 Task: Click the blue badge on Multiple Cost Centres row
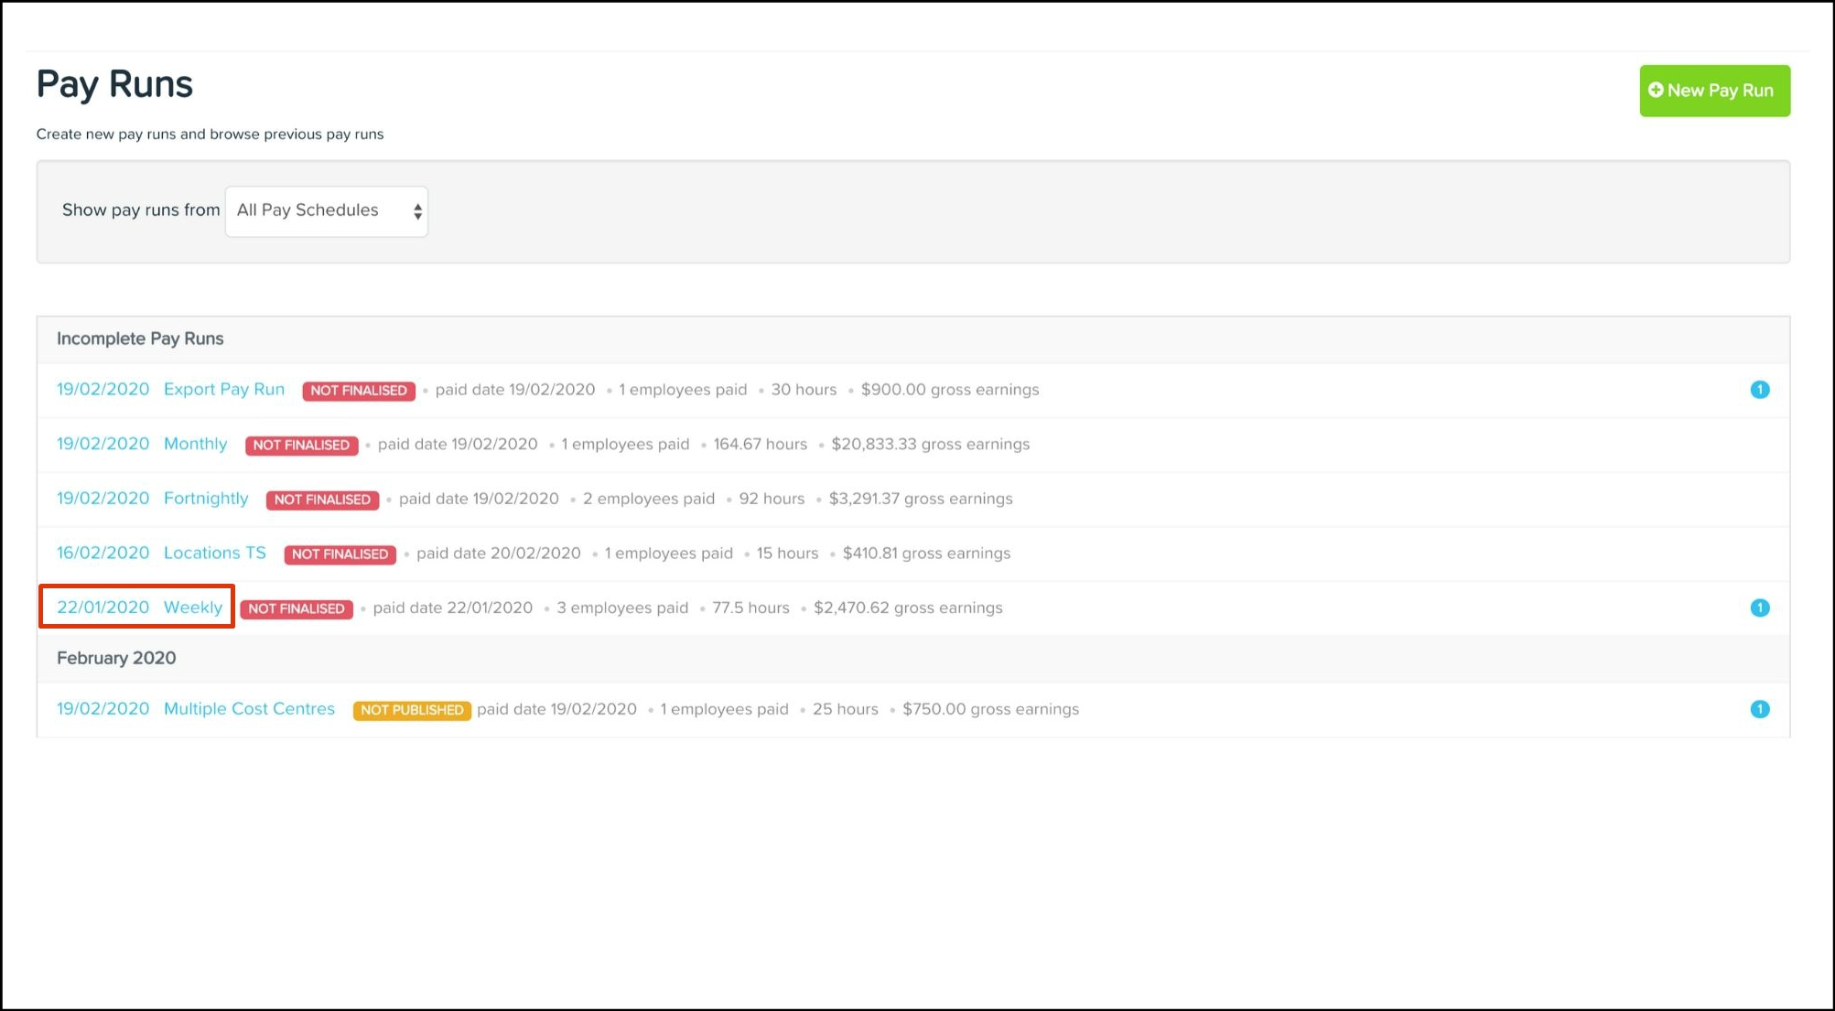pyautogui.click(x=1759, y=709)
